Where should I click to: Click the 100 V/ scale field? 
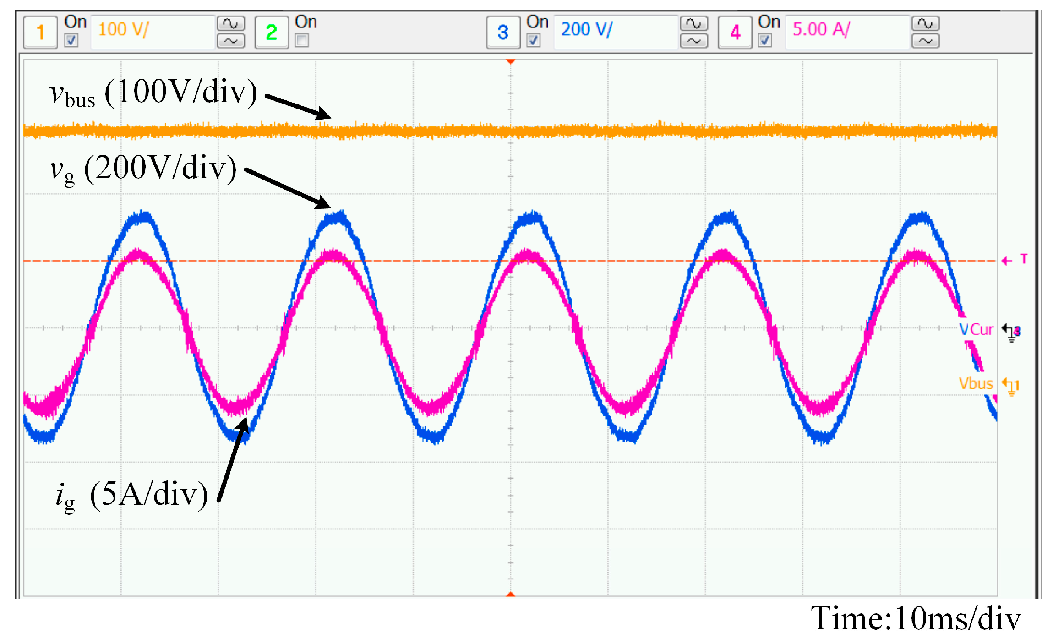tap(153, 31)
